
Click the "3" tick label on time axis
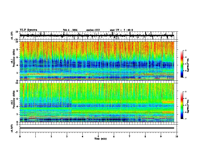click(x=67, y=136)
